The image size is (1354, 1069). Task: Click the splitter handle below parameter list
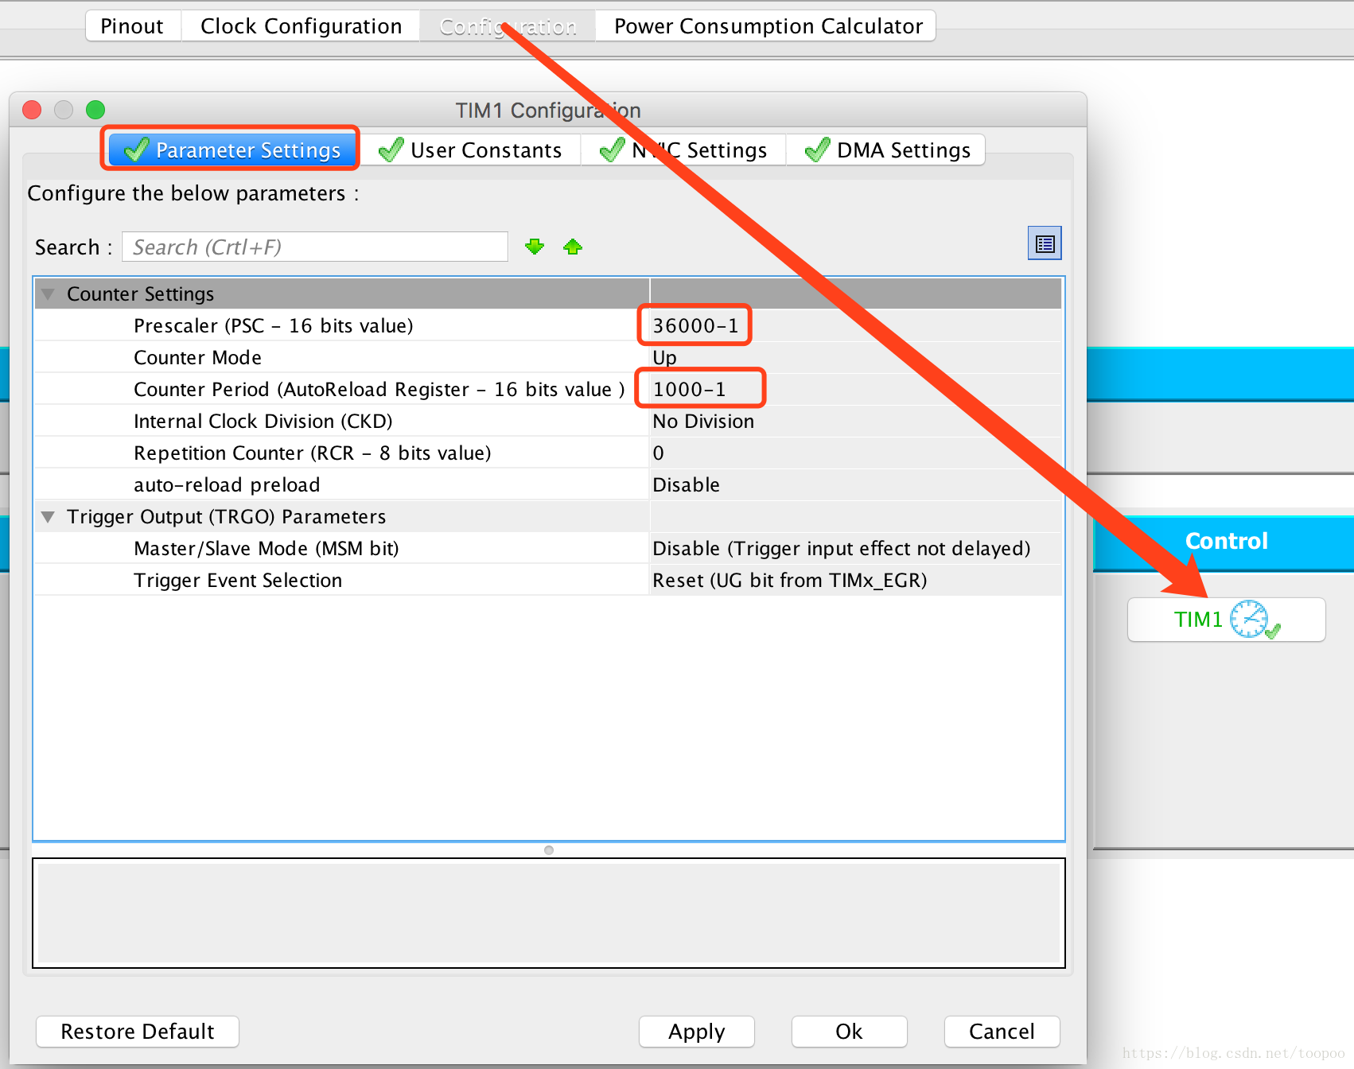[549, 850]
